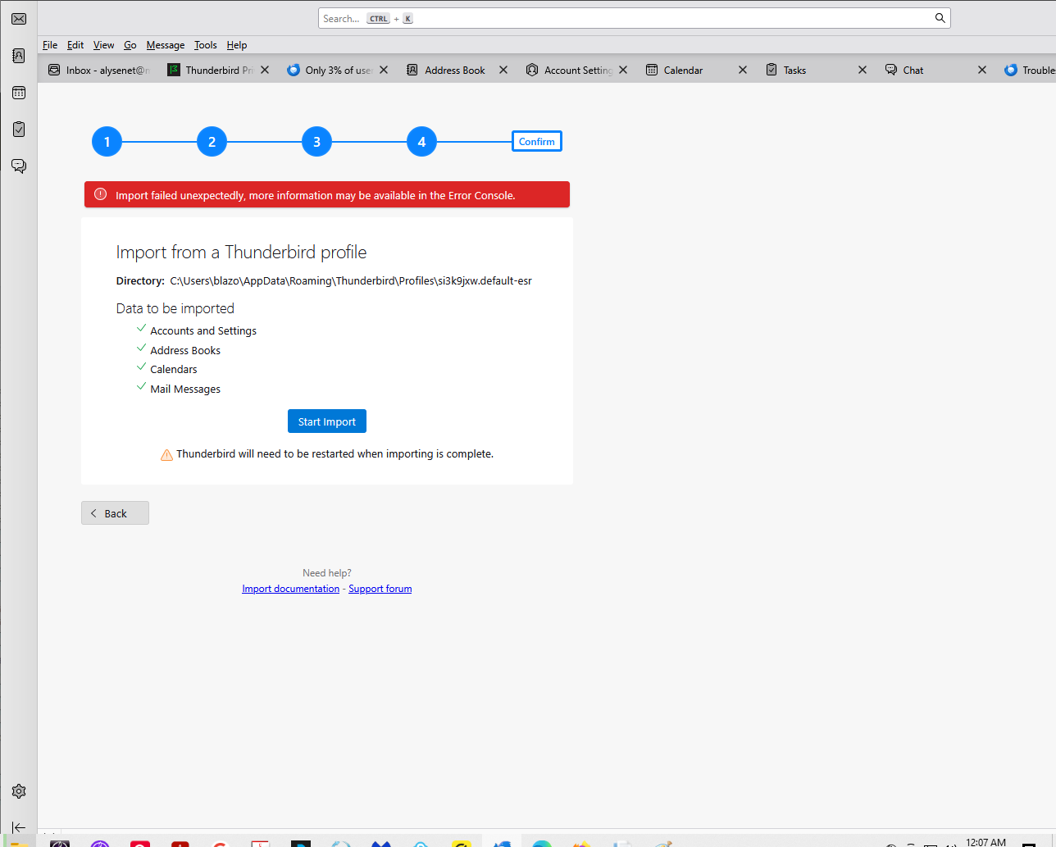Close the Thunderbird Pr… tab
This screenshot has width=1056, height=847.
click(265, 71)
